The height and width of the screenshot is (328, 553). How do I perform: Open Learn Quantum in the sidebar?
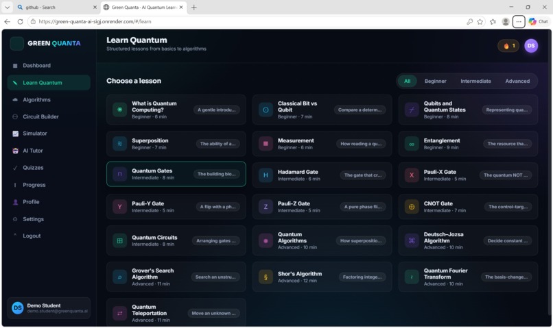tap(49, 83)
